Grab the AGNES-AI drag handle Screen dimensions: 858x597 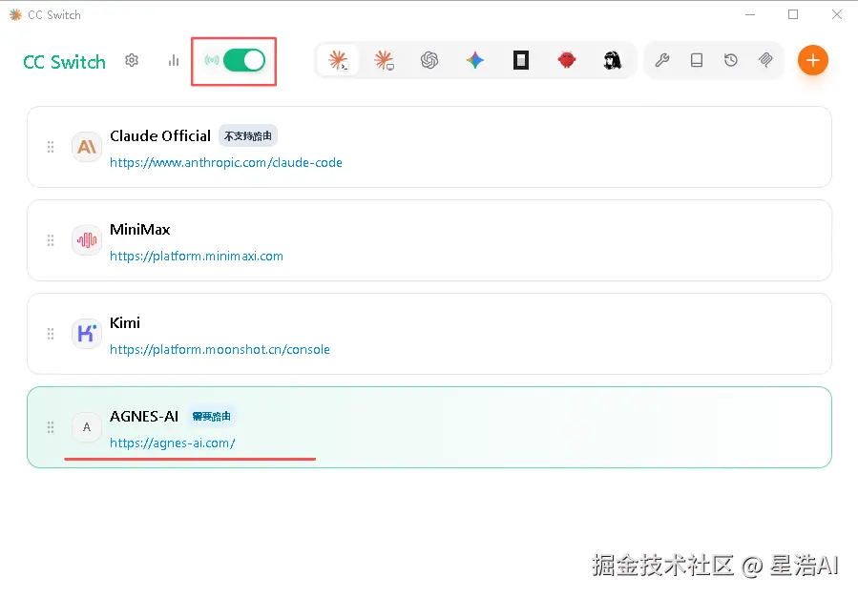[51, 427]
